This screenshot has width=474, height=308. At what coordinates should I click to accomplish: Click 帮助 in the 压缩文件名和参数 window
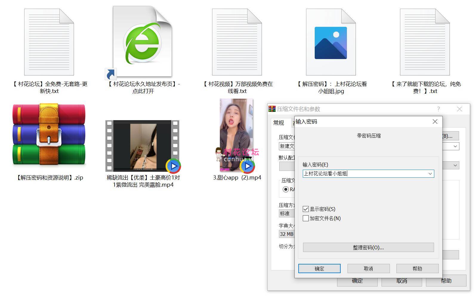pos(446,281)
